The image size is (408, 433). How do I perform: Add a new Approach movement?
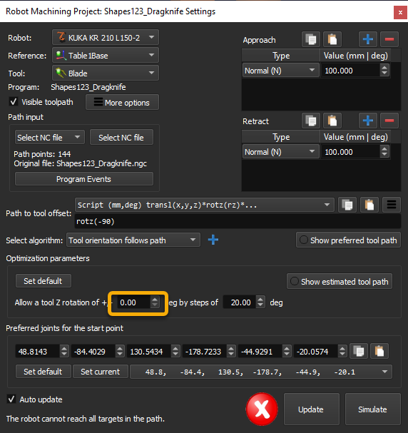pos(367,39)
